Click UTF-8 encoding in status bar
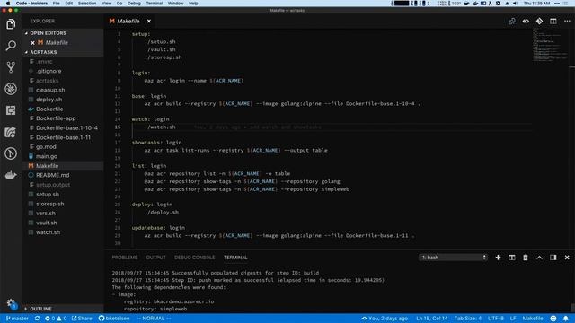The height and width of the screenshot is (323, 575). (496, 319)
